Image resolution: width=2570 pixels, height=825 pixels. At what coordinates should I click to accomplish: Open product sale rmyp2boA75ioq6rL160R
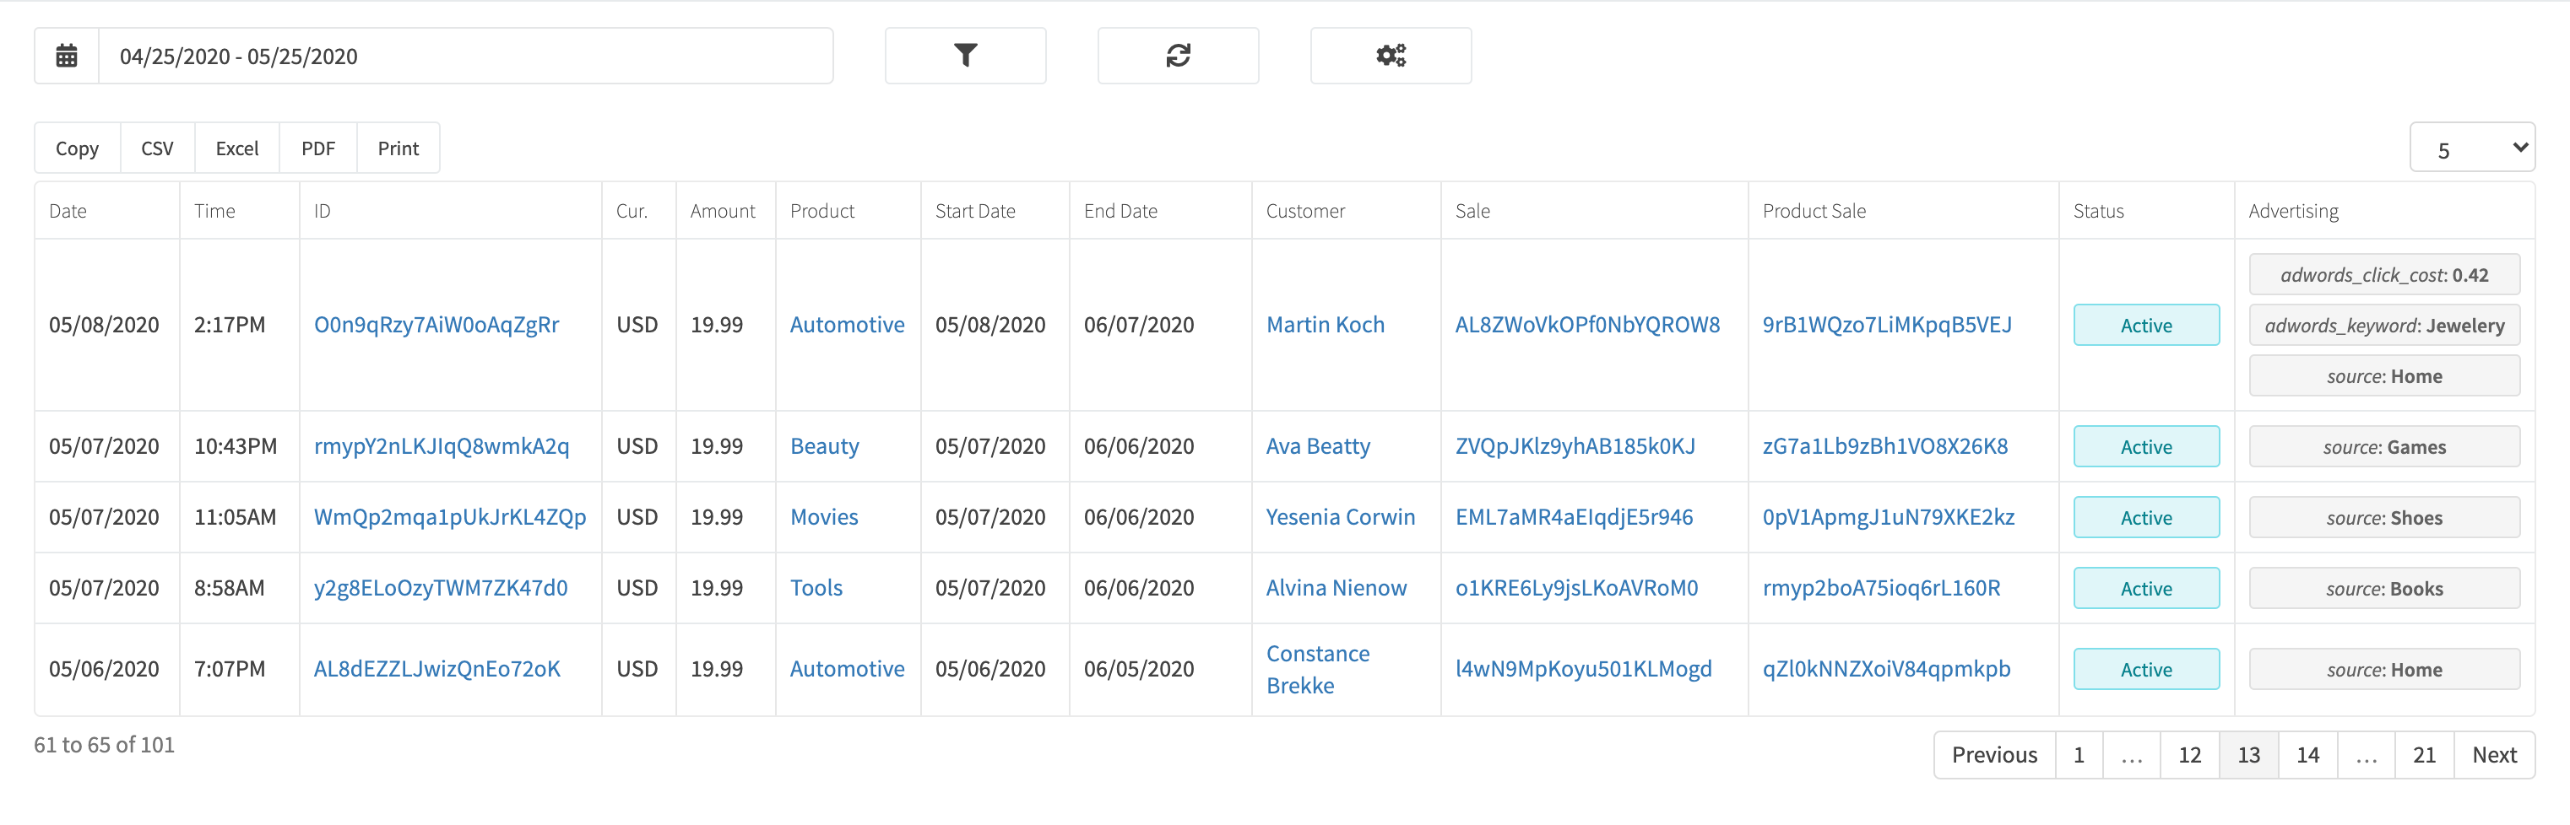click(1880, 588)
